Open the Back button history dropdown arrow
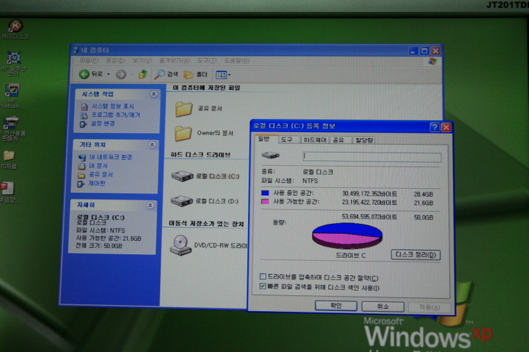The width and height of the screenshot is (529, 352). click(x=108, y=74)
